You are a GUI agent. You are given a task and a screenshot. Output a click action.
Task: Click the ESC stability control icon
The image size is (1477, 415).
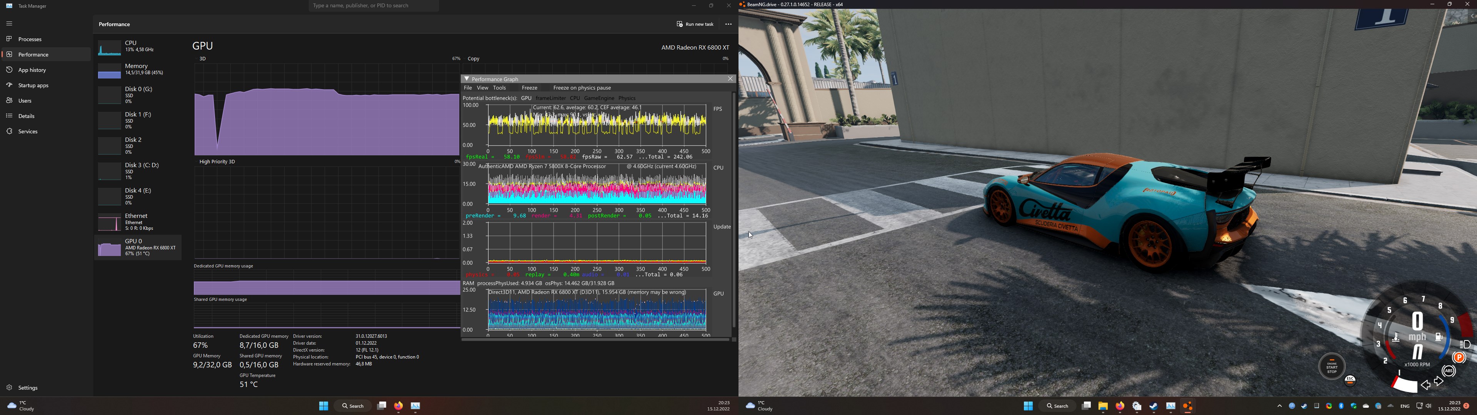coord(1350,380)
